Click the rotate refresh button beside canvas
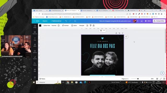167x93 pixels. pos(126,36)
